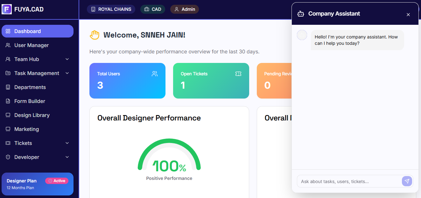This screenshot has height=198, width=421.
Task: Send the chat message via paper-plane icon
Action: click(407, 181)
